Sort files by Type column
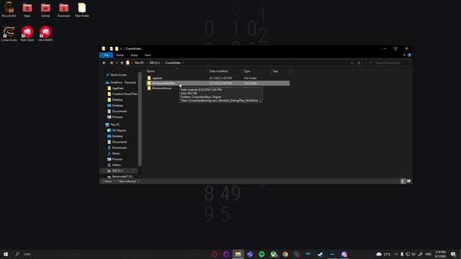 [256, 71]
